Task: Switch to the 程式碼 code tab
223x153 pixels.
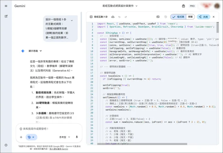Action: tap(178, 17)
